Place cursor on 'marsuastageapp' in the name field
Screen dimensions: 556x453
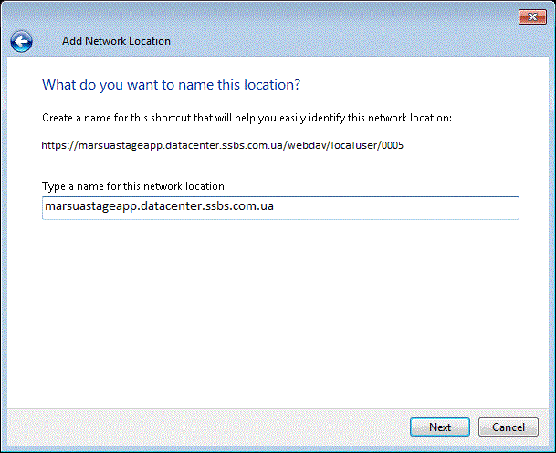point(90,206)
